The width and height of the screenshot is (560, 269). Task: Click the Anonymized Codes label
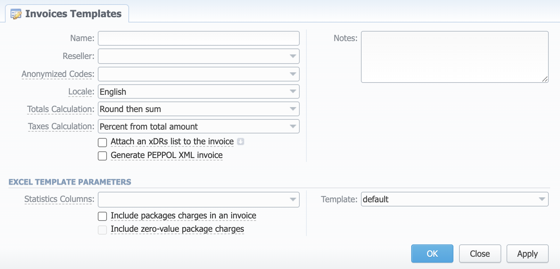[58, 74]
